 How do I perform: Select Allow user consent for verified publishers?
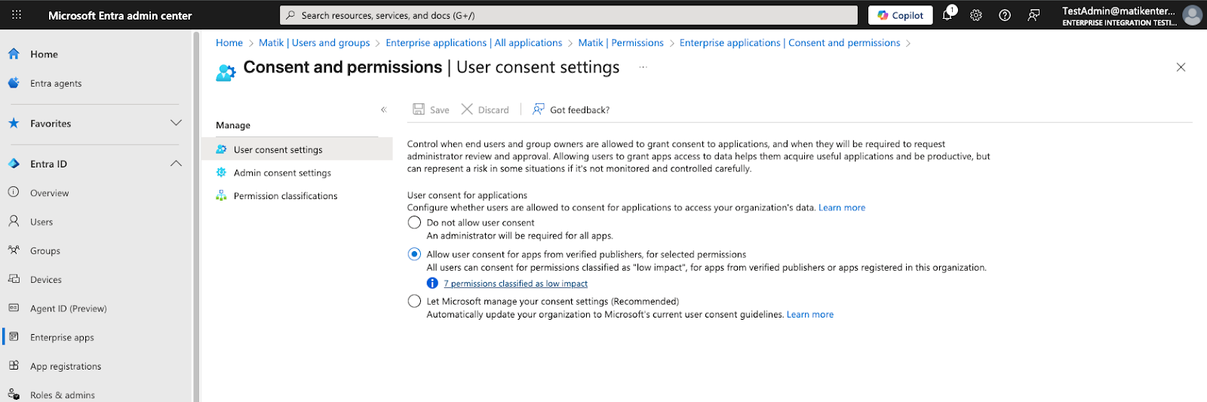(x=414, y=254)
